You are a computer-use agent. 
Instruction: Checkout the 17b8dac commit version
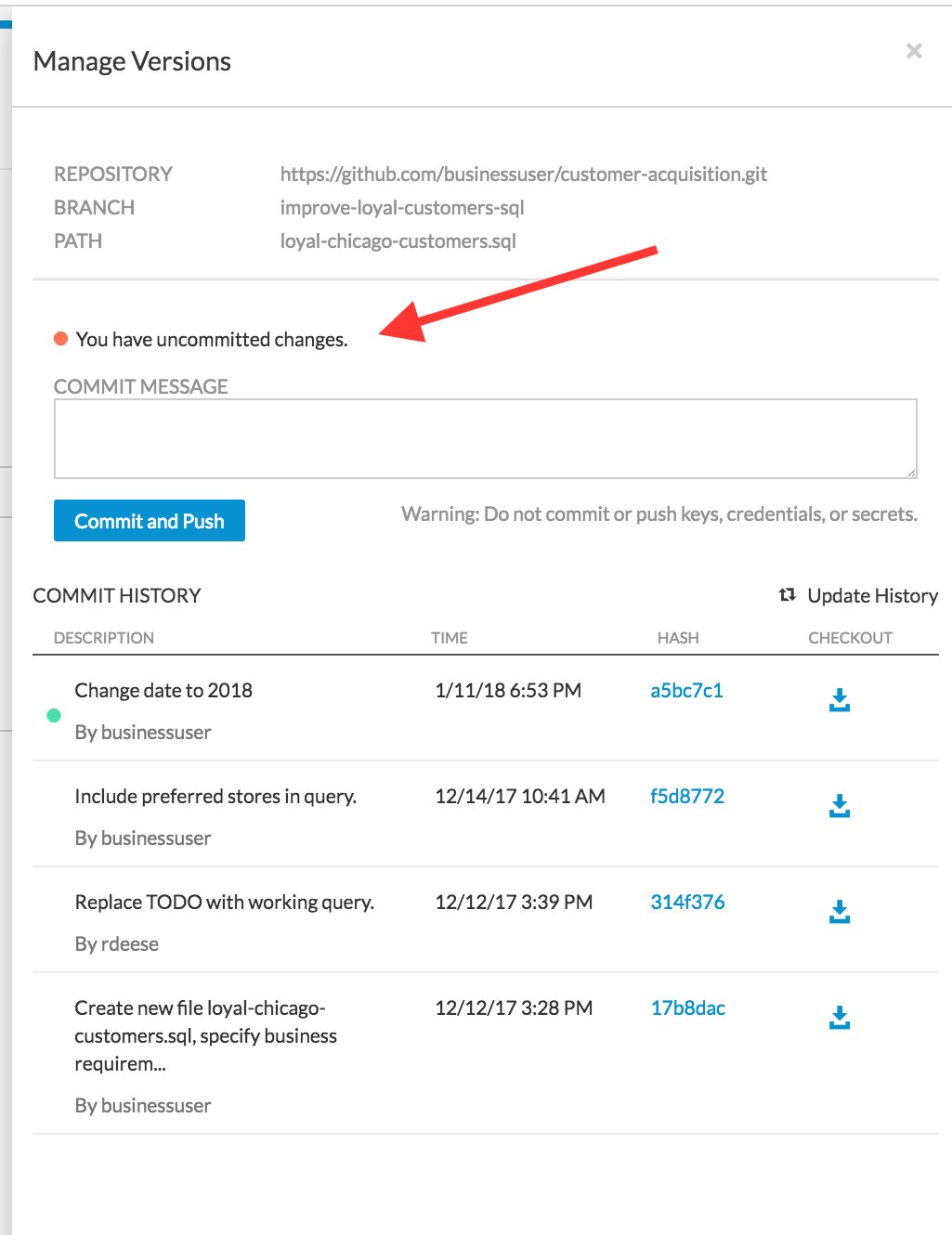click(840, 1018)
